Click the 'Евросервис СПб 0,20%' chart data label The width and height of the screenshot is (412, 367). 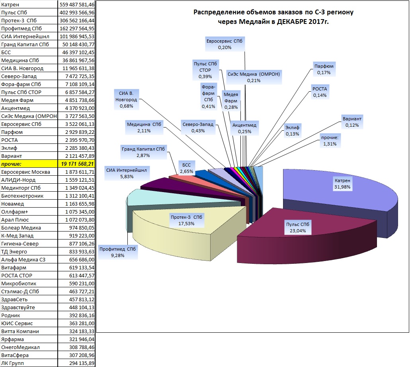click(225, 44)
